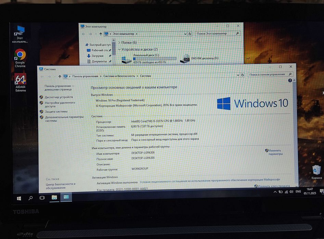Open address history dropdown in System window

238,75
